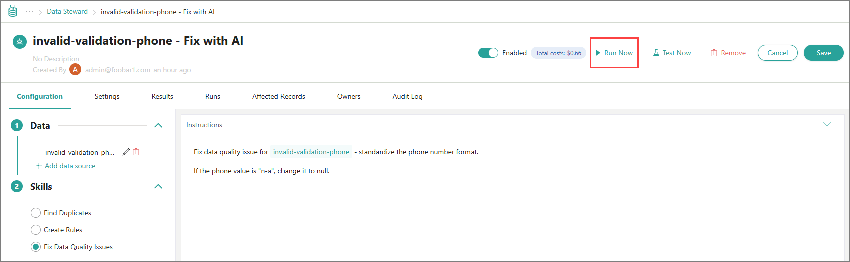
Task: Collapse the Instructions panel
Action: point(827,124)
